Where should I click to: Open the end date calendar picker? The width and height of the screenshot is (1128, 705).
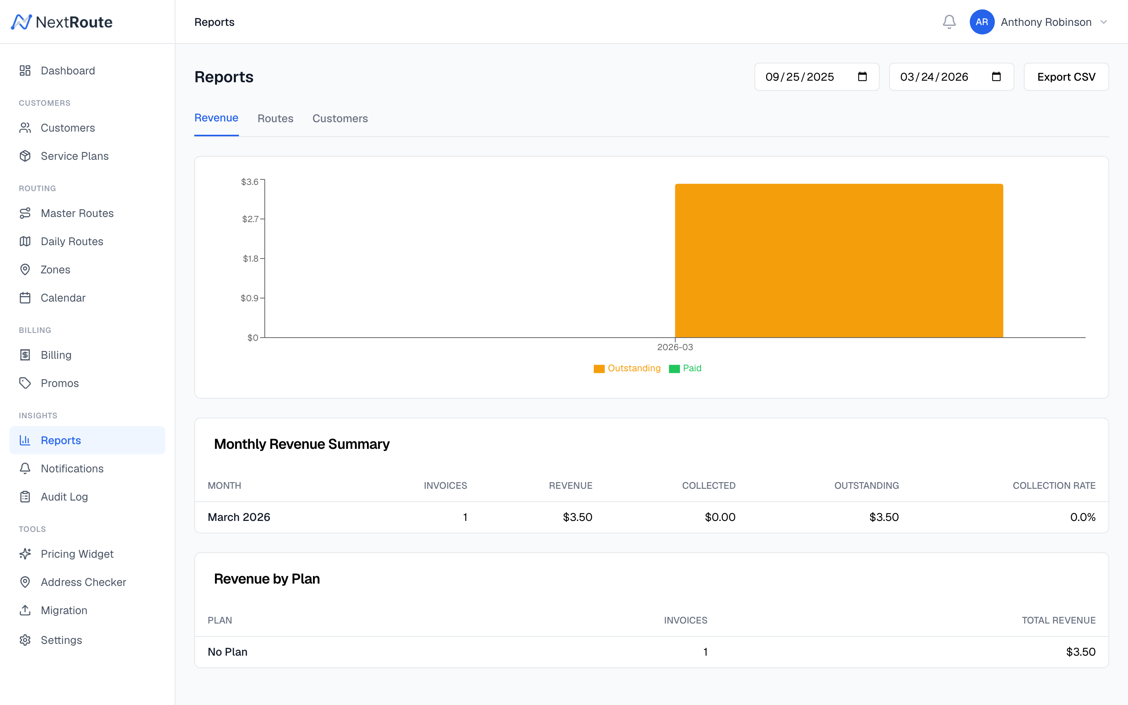click(x=996, y=76)
